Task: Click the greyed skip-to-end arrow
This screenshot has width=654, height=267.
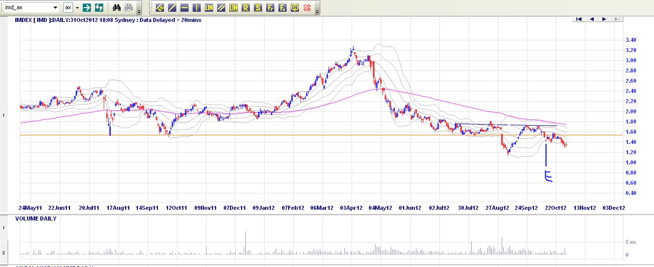Action: (617, 19)
